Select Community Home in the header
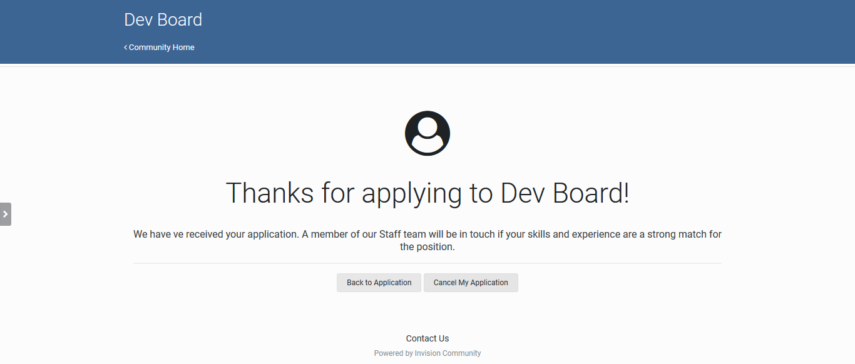855x364 pixels. (161, 47)
